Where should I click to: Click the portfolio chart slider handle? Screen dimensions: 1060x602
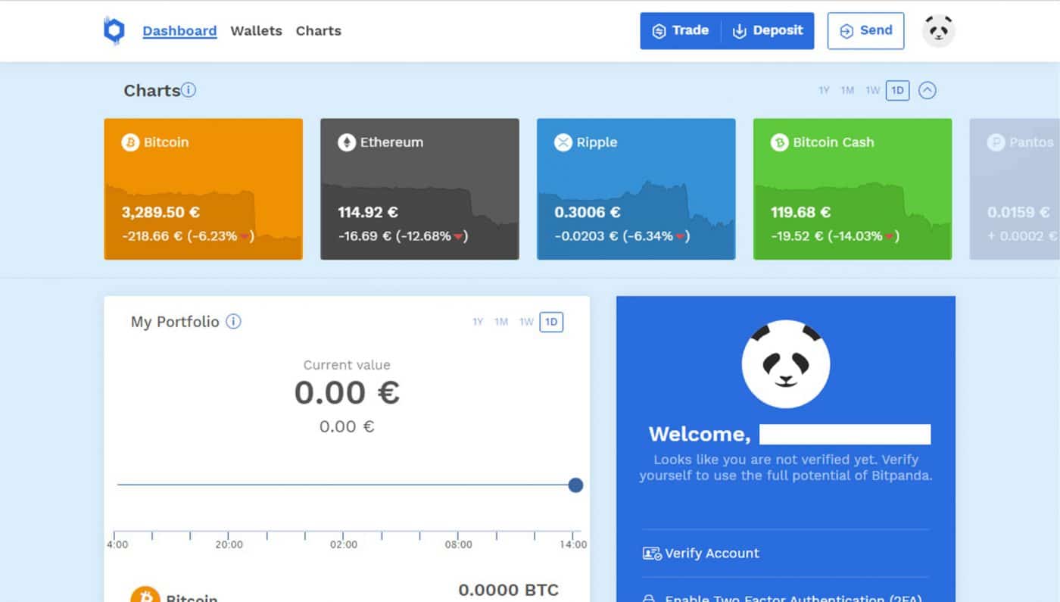[575, 485]
